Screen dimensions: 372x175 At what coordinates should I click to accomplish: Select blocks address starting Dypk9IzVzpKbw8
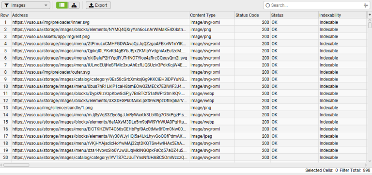(100, 94)
